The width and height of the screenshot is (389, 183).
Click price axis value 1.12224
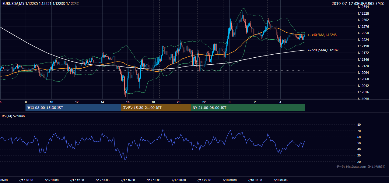pyautogui.click(x=363, y=40)
